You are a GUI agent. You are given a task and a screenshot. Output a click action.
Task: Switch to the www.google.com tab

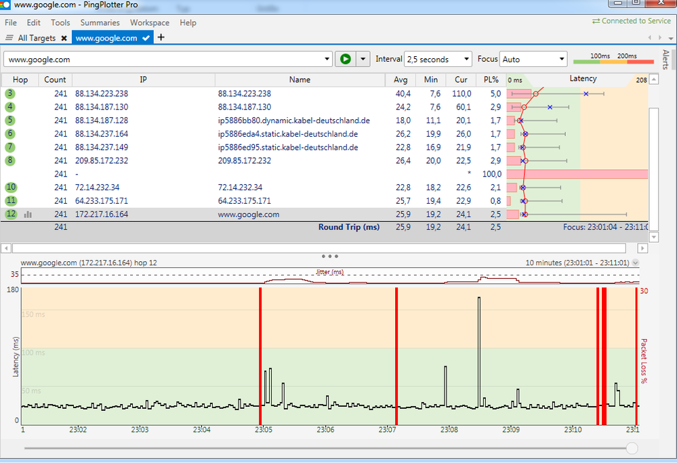point(106,38)
